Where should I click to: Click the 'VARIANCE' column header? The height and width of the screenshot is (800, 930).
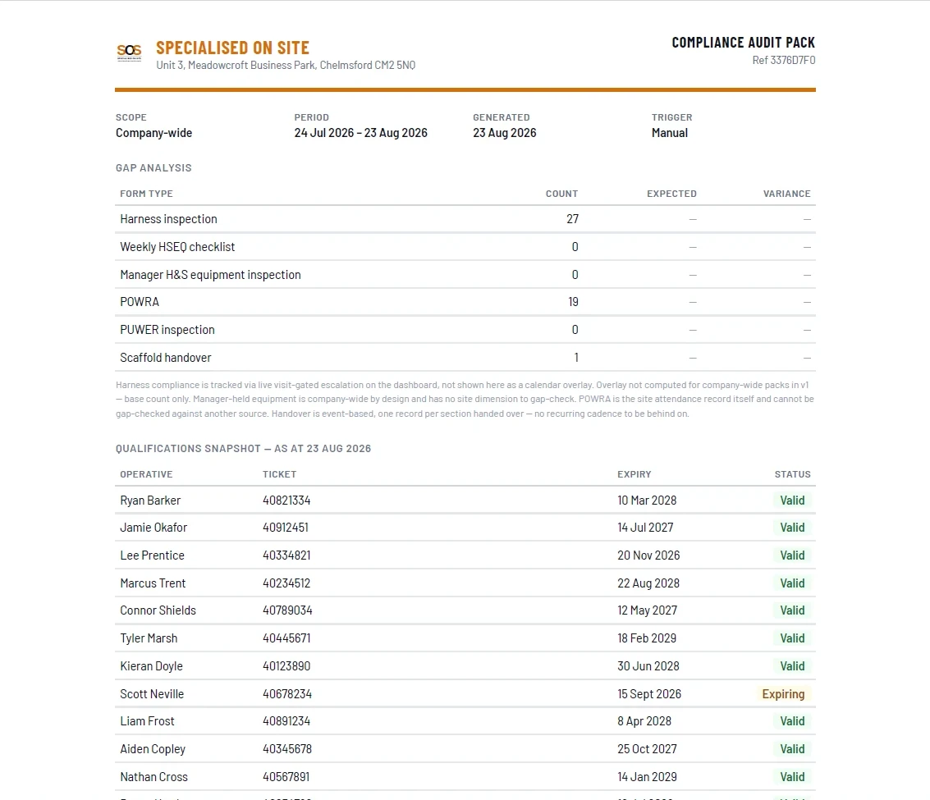click(786, 194)
